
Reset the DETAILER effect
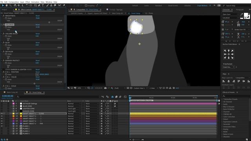tap(38, 52)
